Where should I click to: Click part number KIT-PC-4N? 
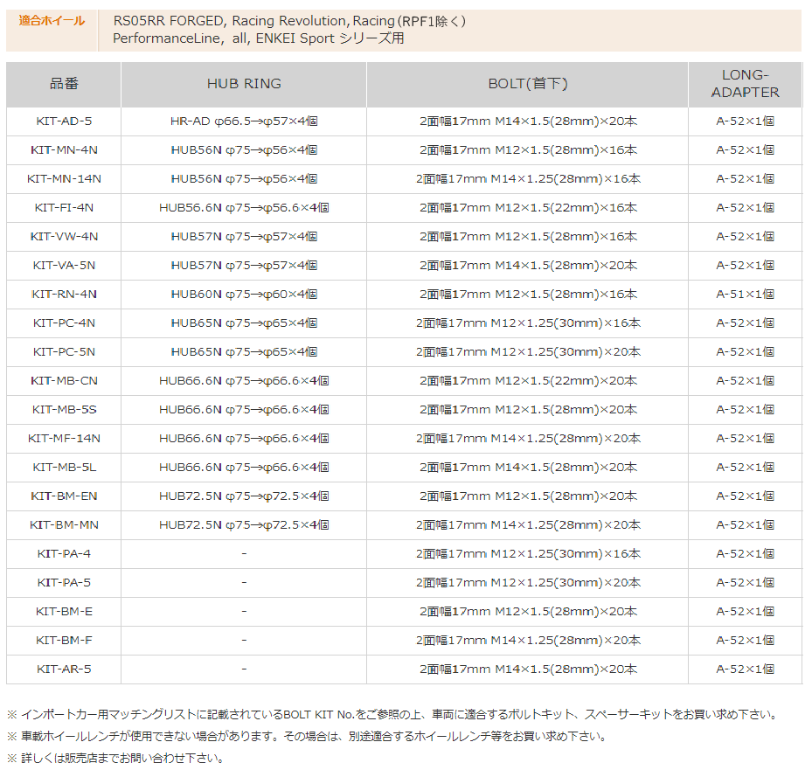(64, 323)
